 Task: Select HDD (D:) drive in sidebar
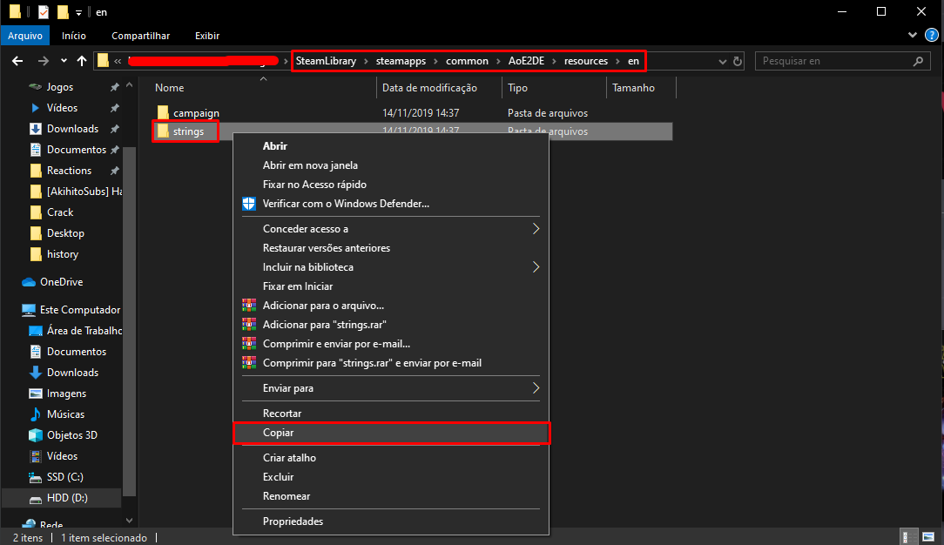[66, 498]
